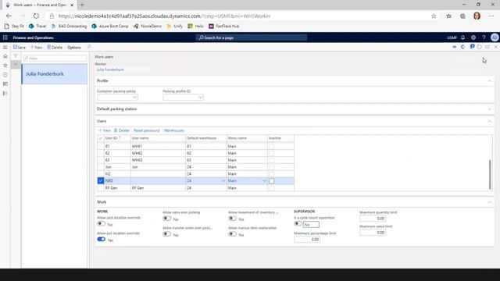This screenshot has height=281, width=500.
Task: Open browser settings ellipsis menu
Action: point(491,16)
